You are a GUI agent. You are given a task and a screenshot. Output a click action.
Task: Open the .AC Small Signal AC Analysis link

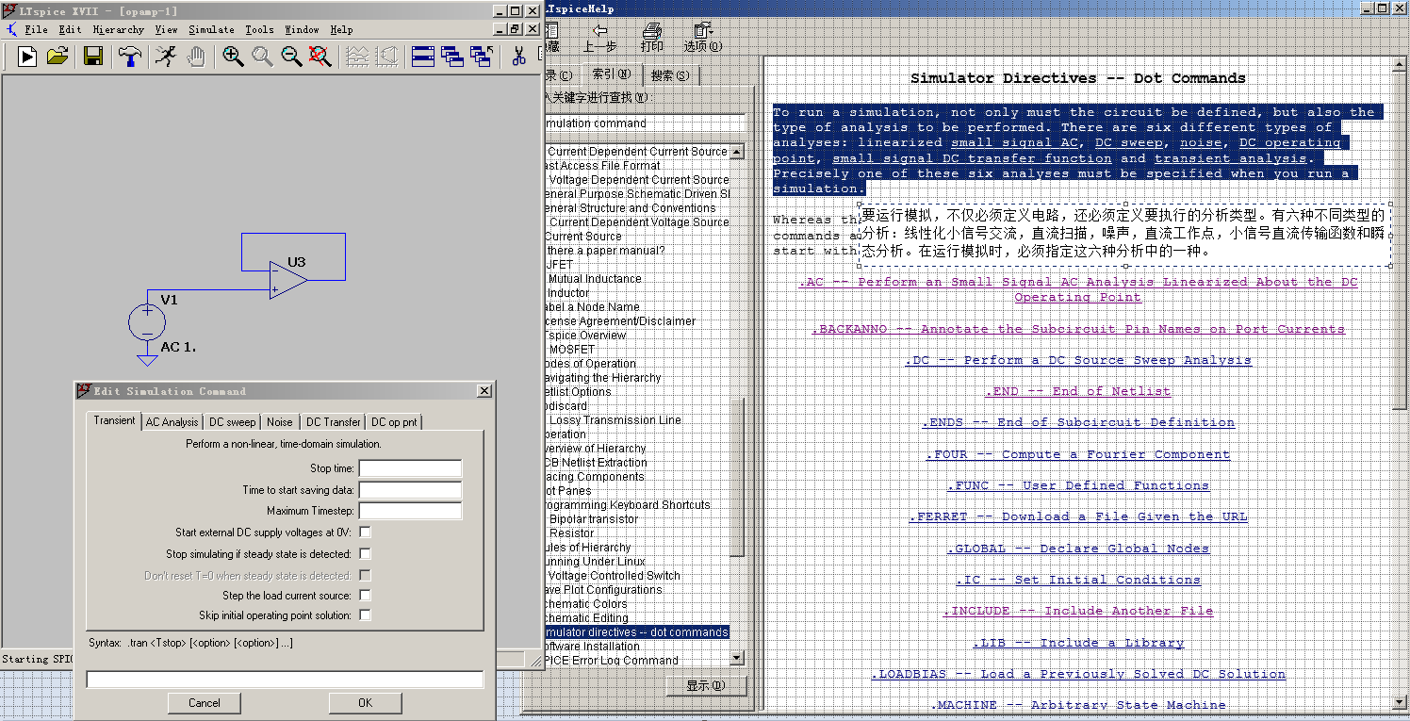(x=1079, y=289)
